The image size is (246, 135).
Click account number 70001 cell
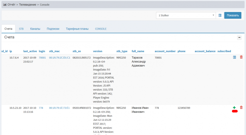click(x=158, y=58)
